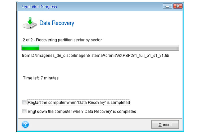This screenshot has height=135, width=201.
Task: Click the 'Restart the computer' option label text
Action: [79, 102]
